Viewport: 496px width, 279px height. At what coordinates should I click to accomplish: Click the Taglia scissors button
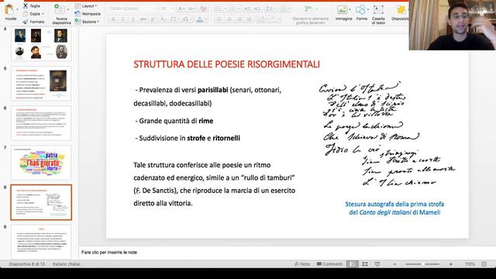tap(31, 5)
